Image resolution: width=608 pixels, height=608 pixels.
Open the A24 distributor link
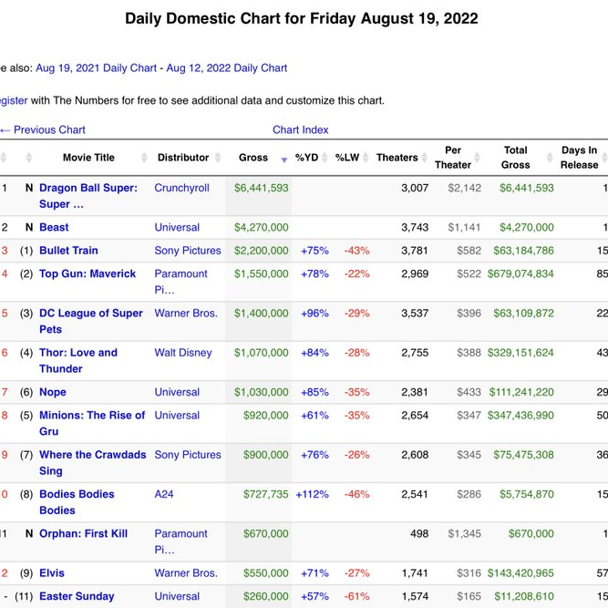pyautogui.click(x=164, y=494)
